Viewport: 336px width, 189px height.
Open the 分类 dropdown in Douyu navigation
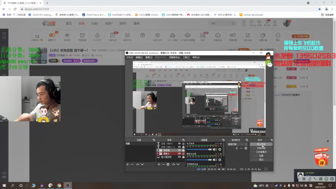[95, 24]
